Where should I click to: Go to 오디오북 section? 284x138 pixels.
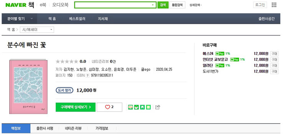click(60, 5)
